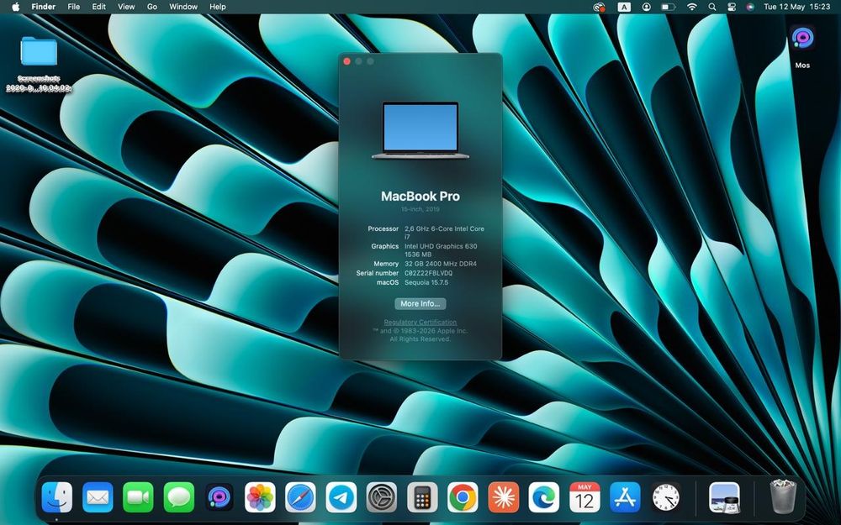Open the Apple menu
Screen dimensions: 841x525
coord(15,7)
